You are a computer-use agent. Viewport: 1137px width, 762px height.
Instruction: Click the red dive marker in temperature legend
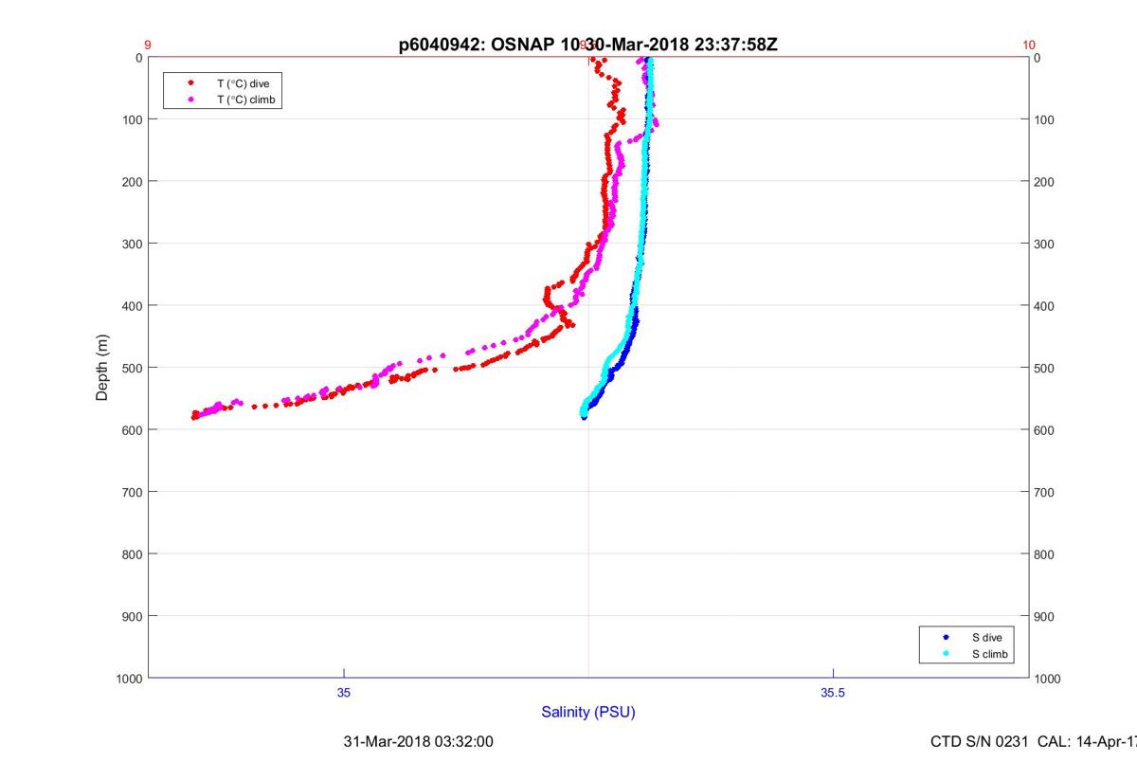pyautogui.click(x=191, y=83)
